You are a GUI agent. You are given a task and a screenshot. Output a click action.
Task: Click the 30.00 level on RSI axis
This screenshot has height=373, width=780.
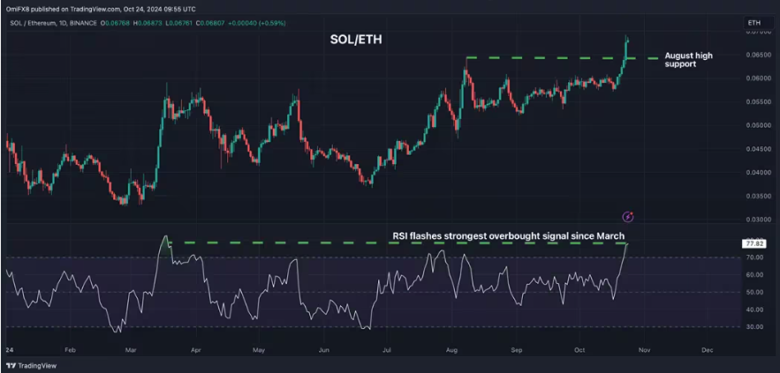753,327
